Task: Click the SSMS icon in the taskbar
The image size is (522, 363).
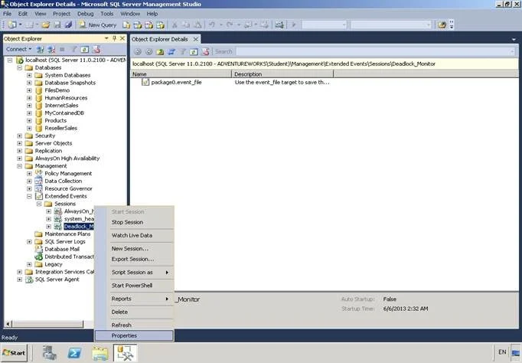Action: point(126,353)
